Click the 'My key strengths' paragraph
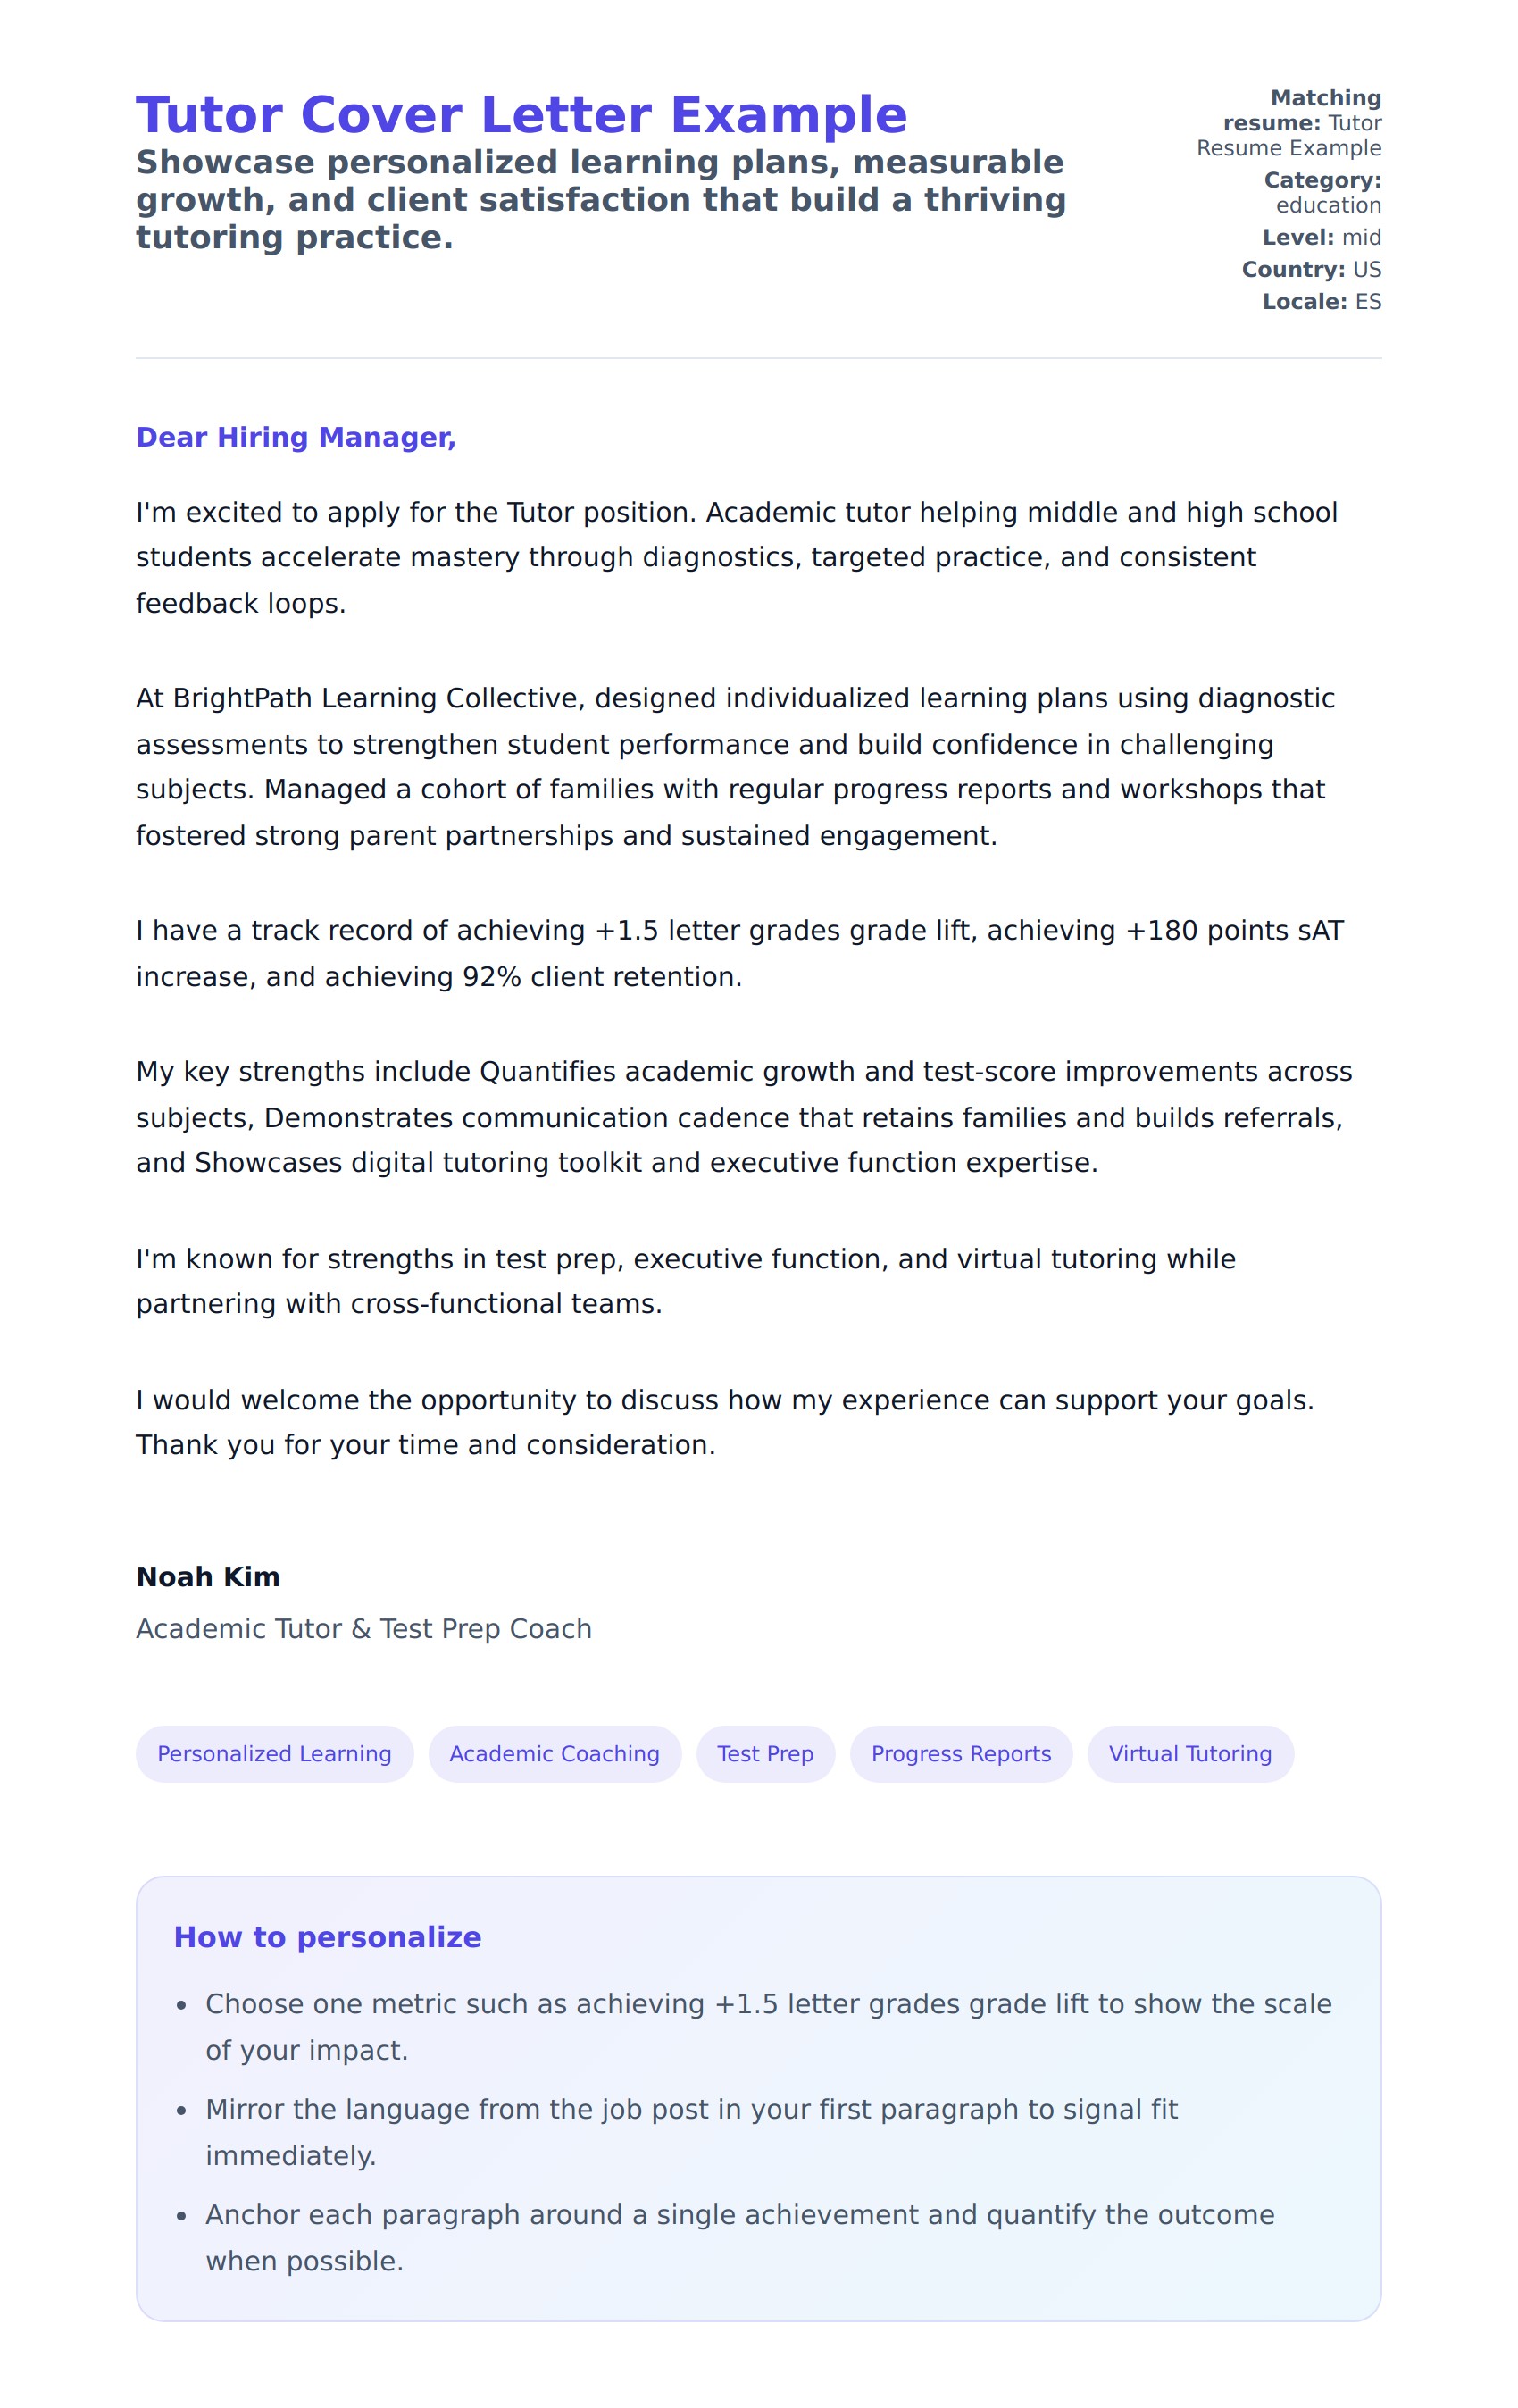The image size is (1518, 2408). tap(743, 1116)
